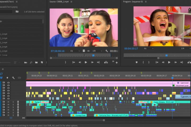Solo the first audio track
This screenshot has width=191, height=127.
click(x=13, y=102)
